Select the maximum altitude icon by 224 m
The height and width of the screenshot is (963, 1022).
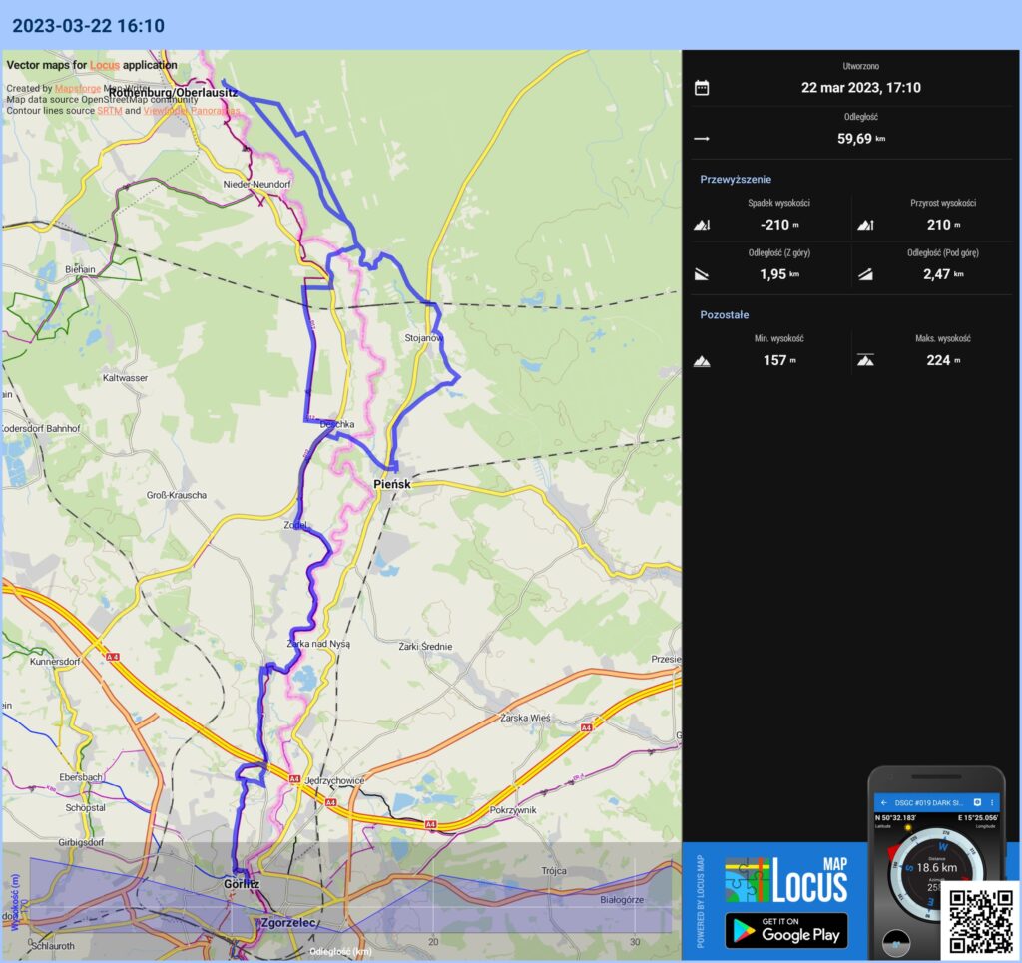click(x=865, y=361)
